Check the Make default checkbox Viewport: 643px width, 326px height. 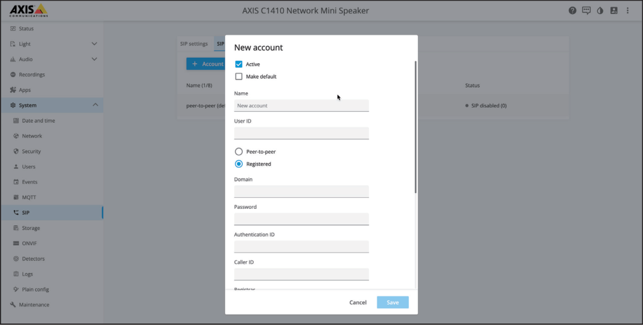point(238,76)
